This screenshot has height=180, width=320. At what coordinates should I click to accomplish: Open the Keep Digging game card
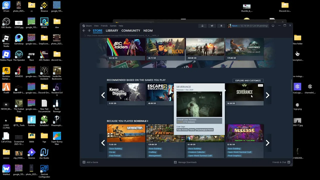[126, 94]
